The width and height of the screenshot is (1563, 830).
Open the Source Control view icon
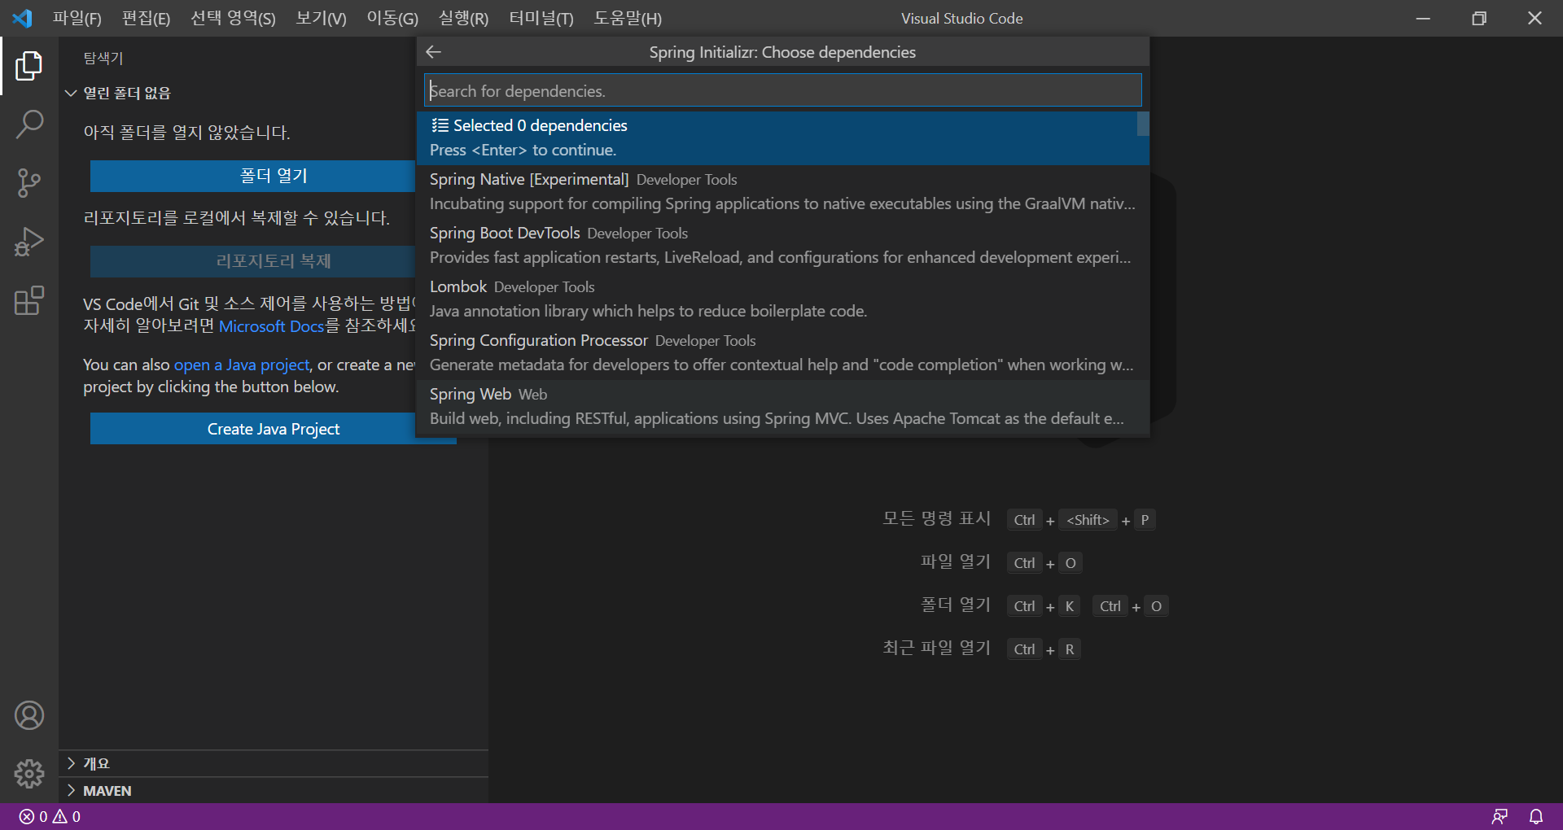coord(29,183)
